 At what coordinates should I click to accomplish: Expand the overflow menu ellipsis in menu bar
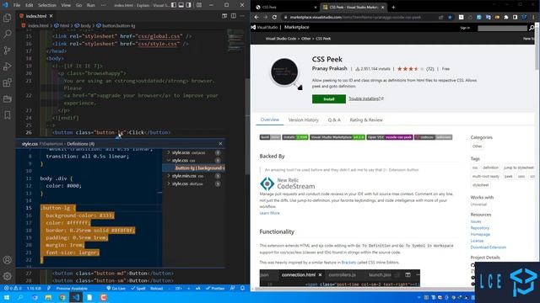tap(103, 5)
